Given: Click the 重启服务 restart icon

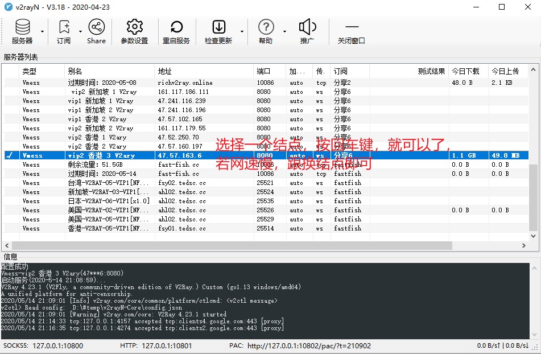Looking at the screenshot, I should tap(176, 31).
